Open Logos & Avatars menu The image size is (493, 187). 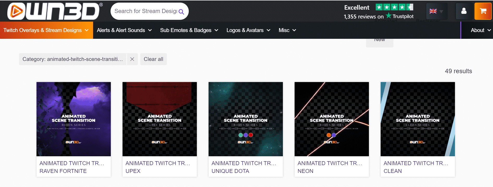[x=248, y=30]
